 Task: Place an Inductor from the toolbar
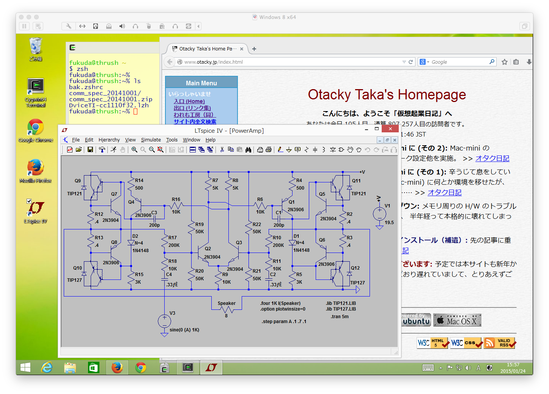324,150
